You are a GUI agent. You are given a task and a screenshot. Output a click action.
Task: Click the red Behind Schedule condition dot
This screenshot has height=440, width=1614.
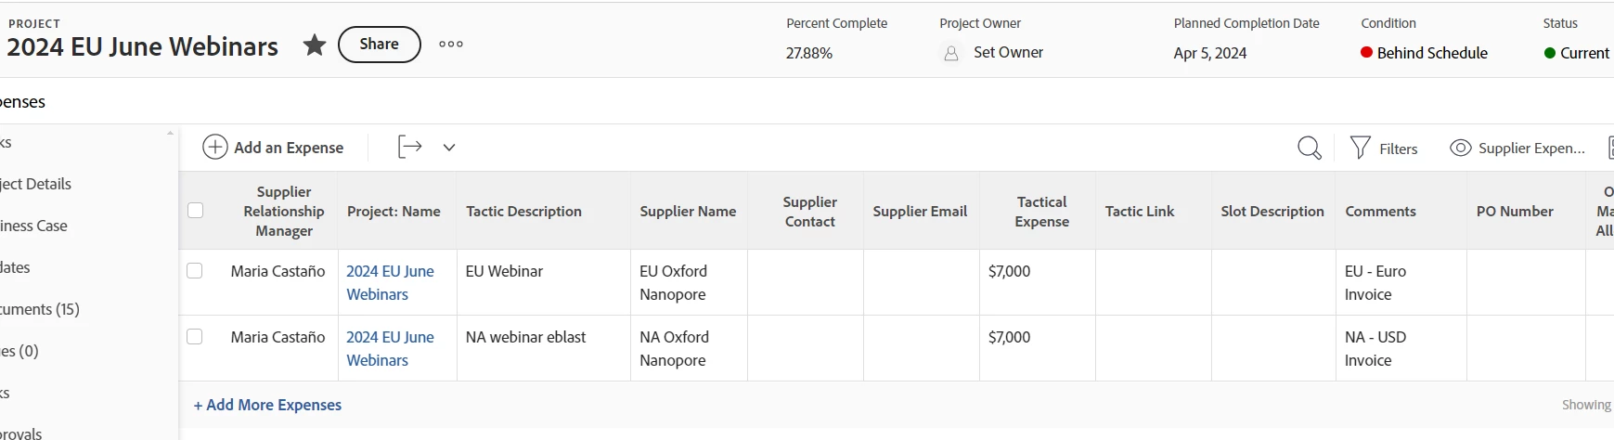click(1366, 53)
